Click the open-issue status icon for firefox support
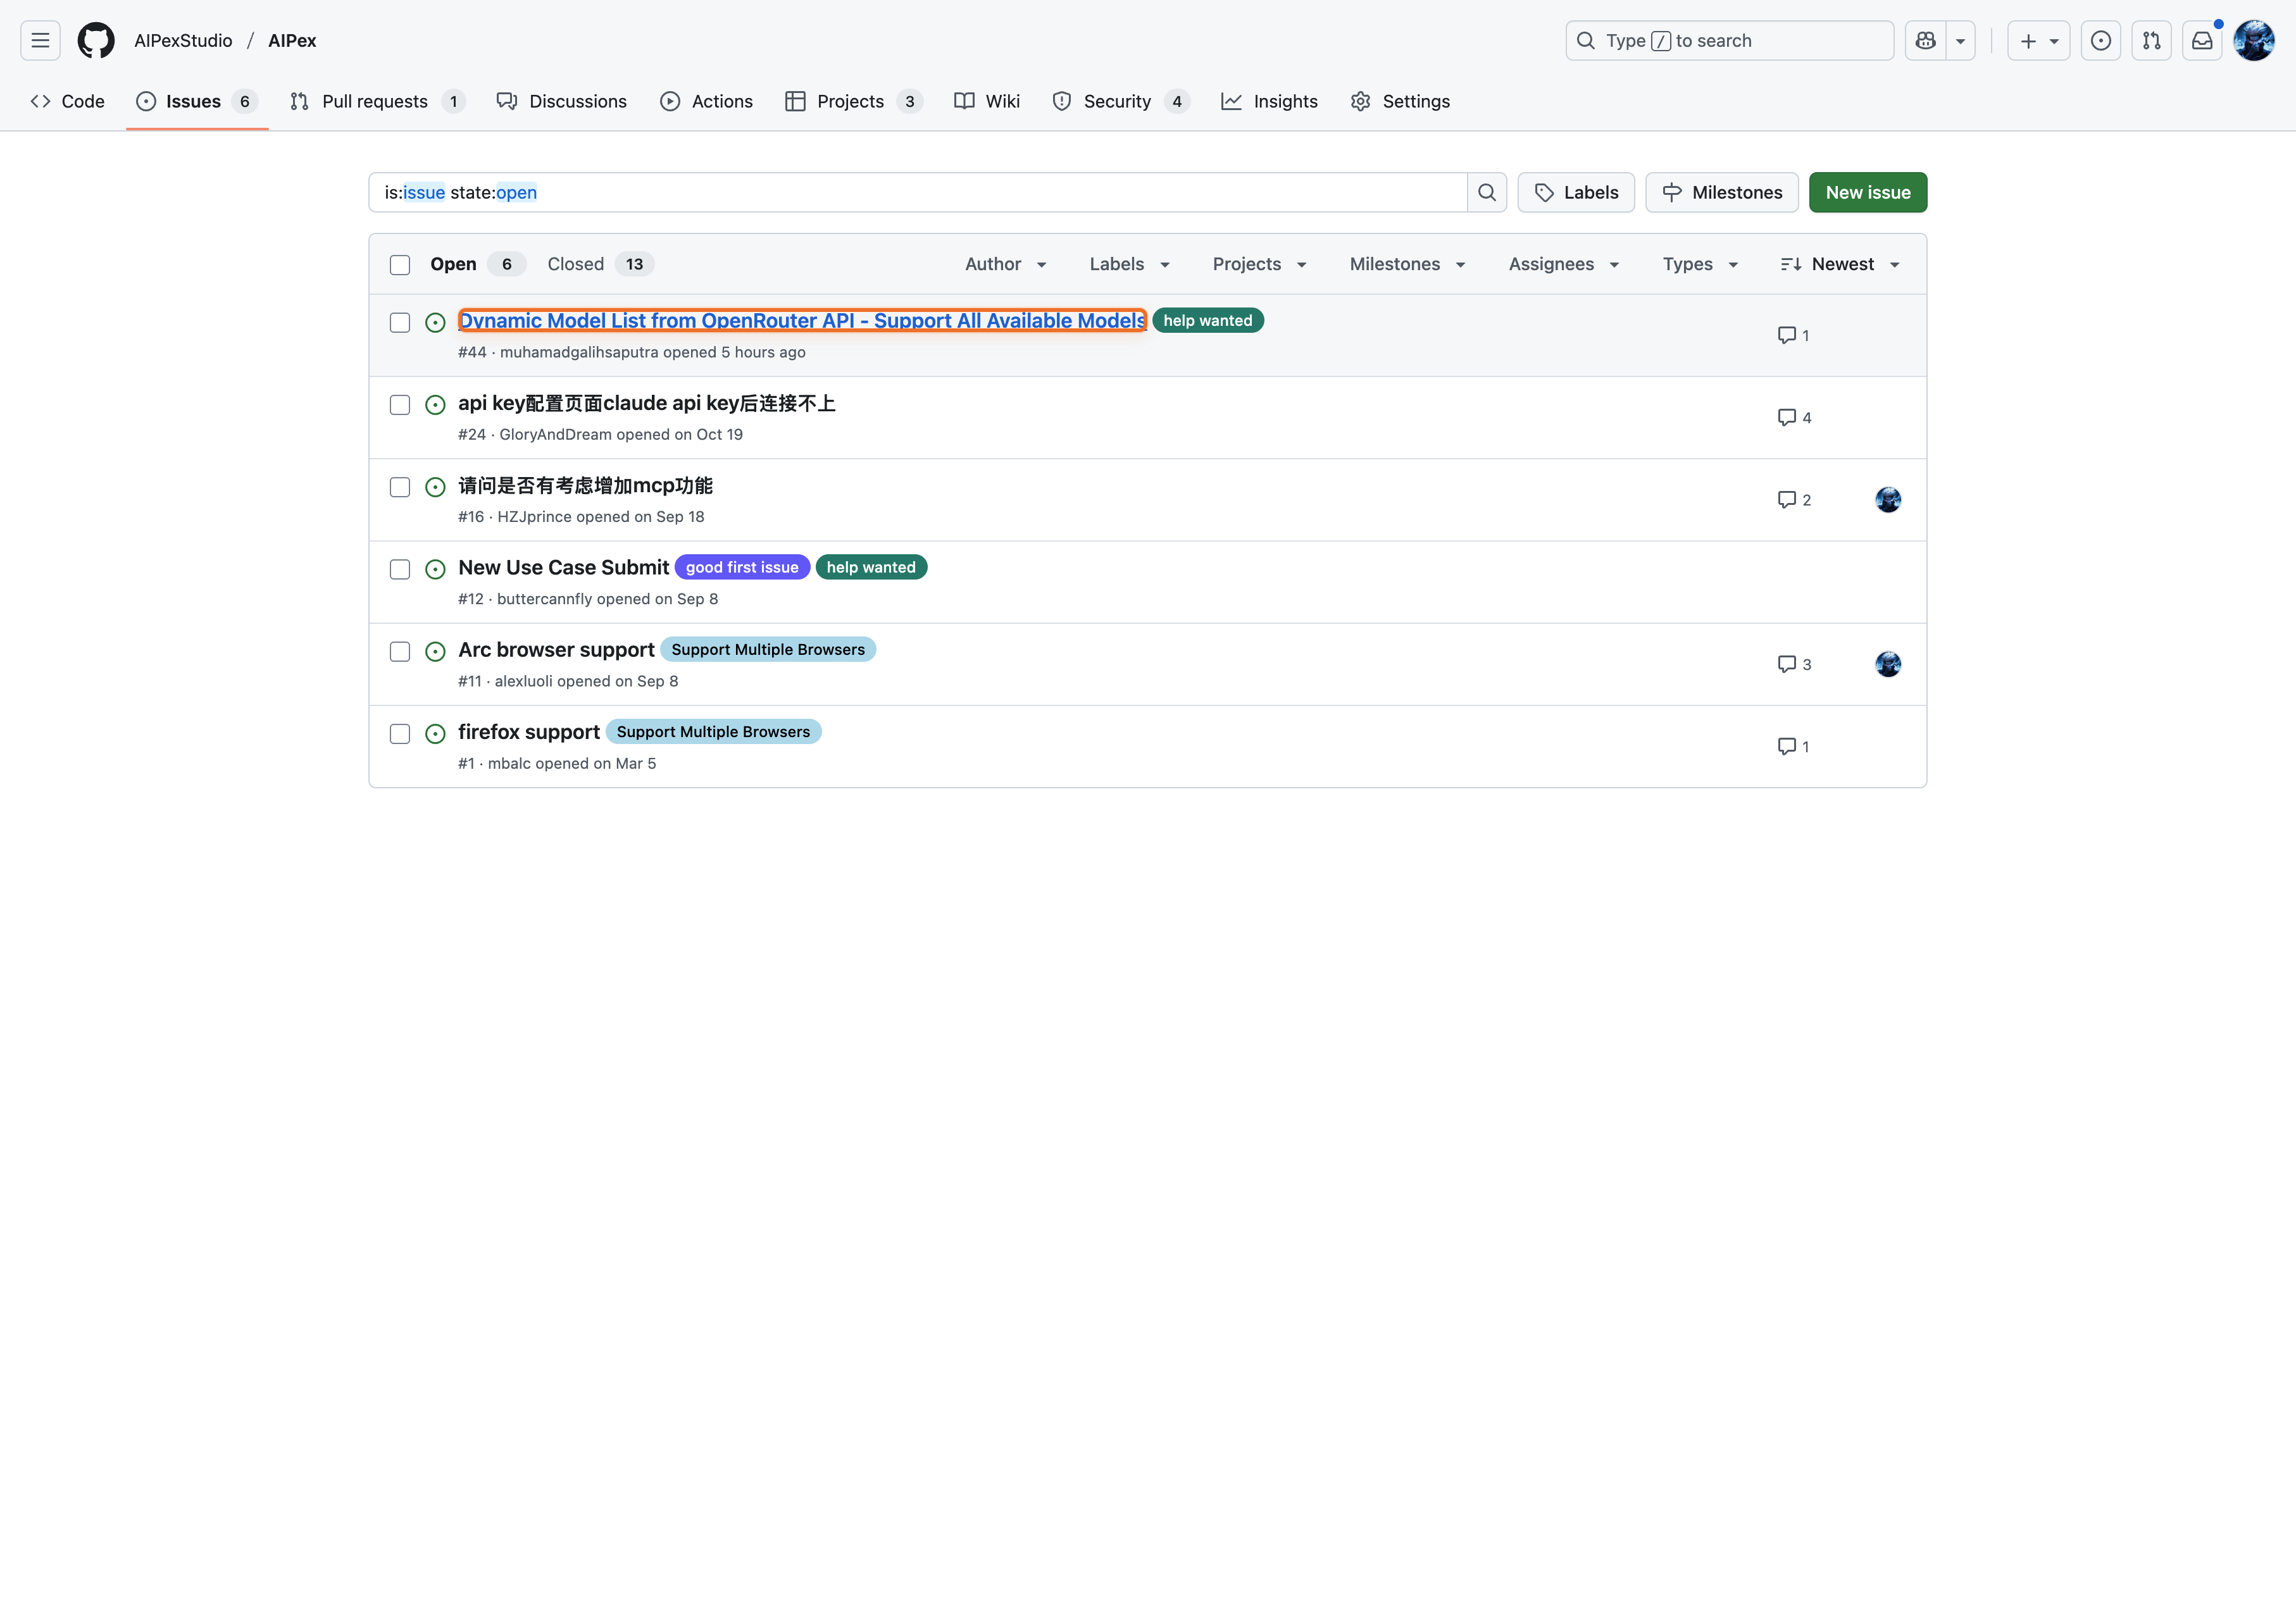 point(435,733)
